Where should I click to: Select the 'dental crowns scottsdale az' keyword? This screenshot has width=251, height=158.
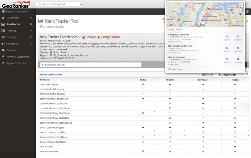tap(54, 137)
